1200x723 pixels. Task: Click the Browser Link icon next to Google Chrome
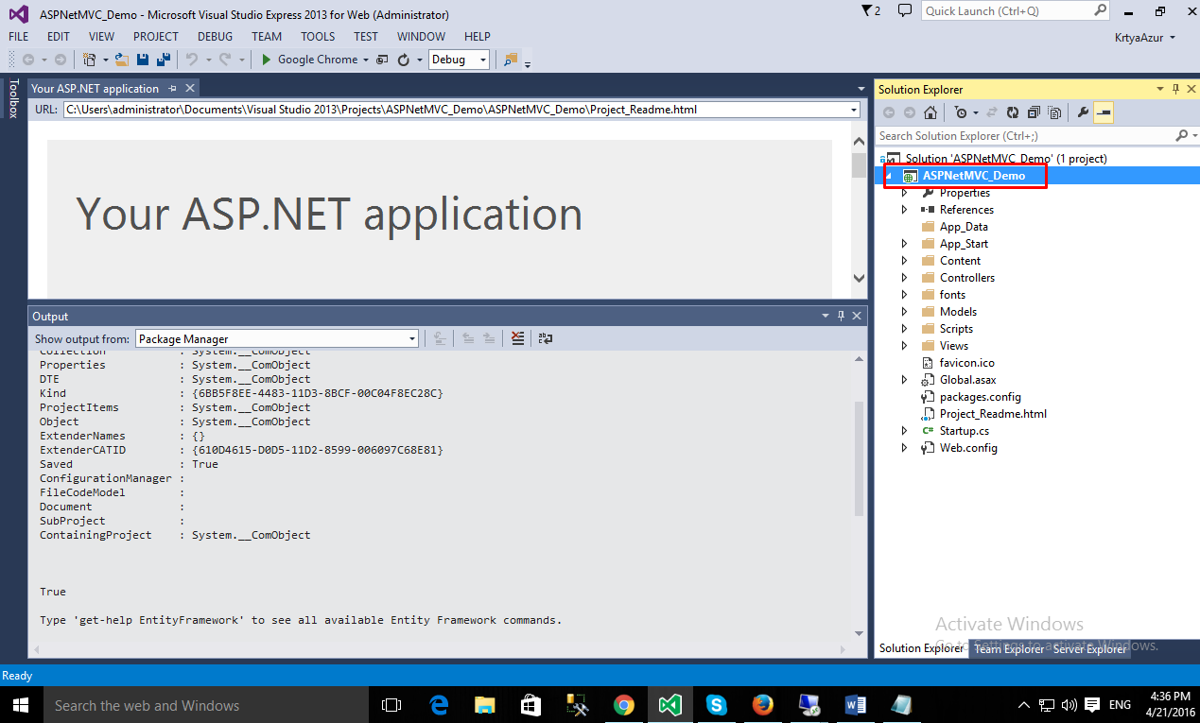pyautogui.click(x=382, y=60)
